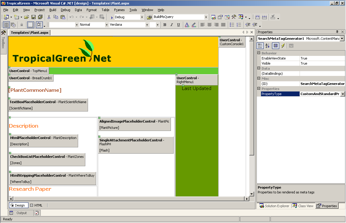Align text right
The height and width of the screenshot is (223, 346).
point(216,25)
